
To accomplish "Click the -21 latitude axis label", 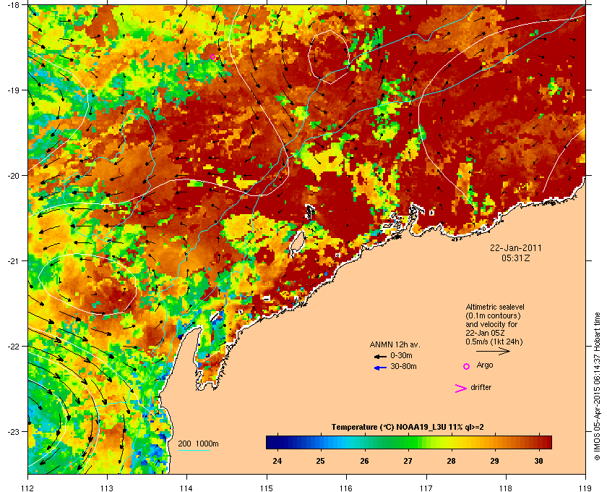I will tap(14, 261).
